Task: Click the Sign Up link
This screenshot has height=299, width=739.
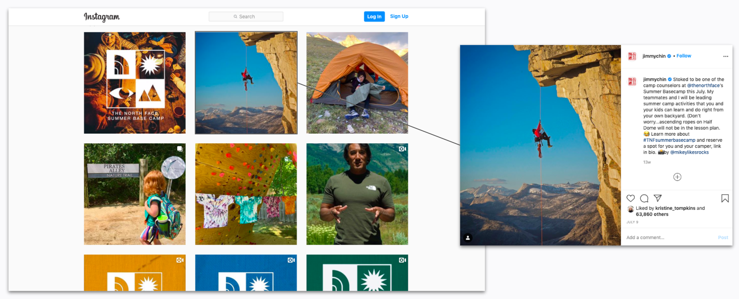Action: tap(399, 16)
